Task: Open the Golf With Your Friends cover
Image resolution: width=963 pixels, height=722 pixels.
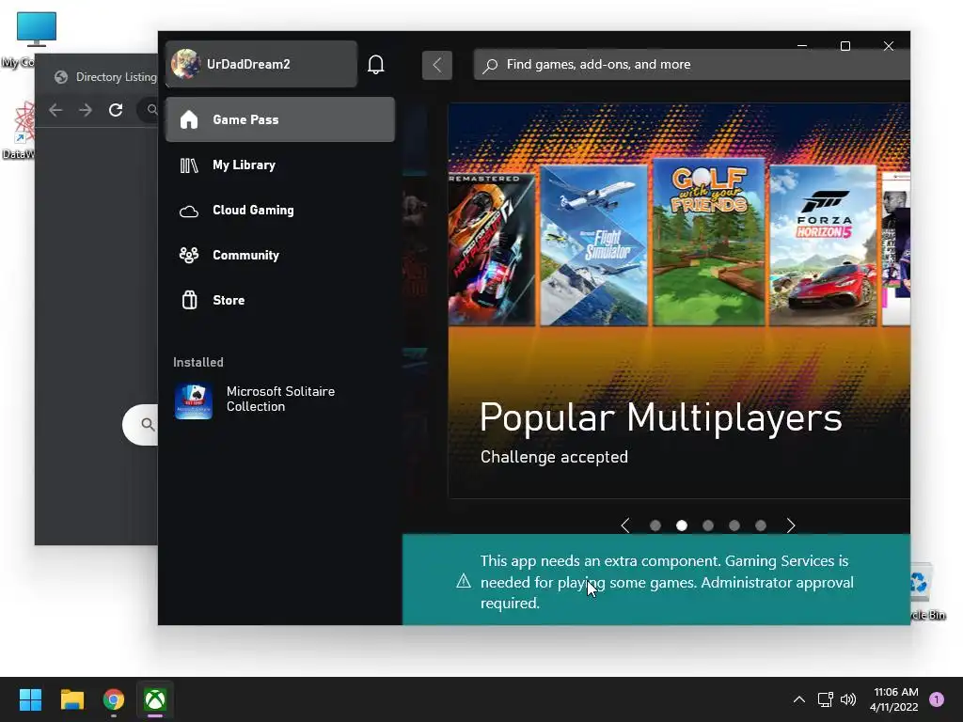Action: pos(709,242)
